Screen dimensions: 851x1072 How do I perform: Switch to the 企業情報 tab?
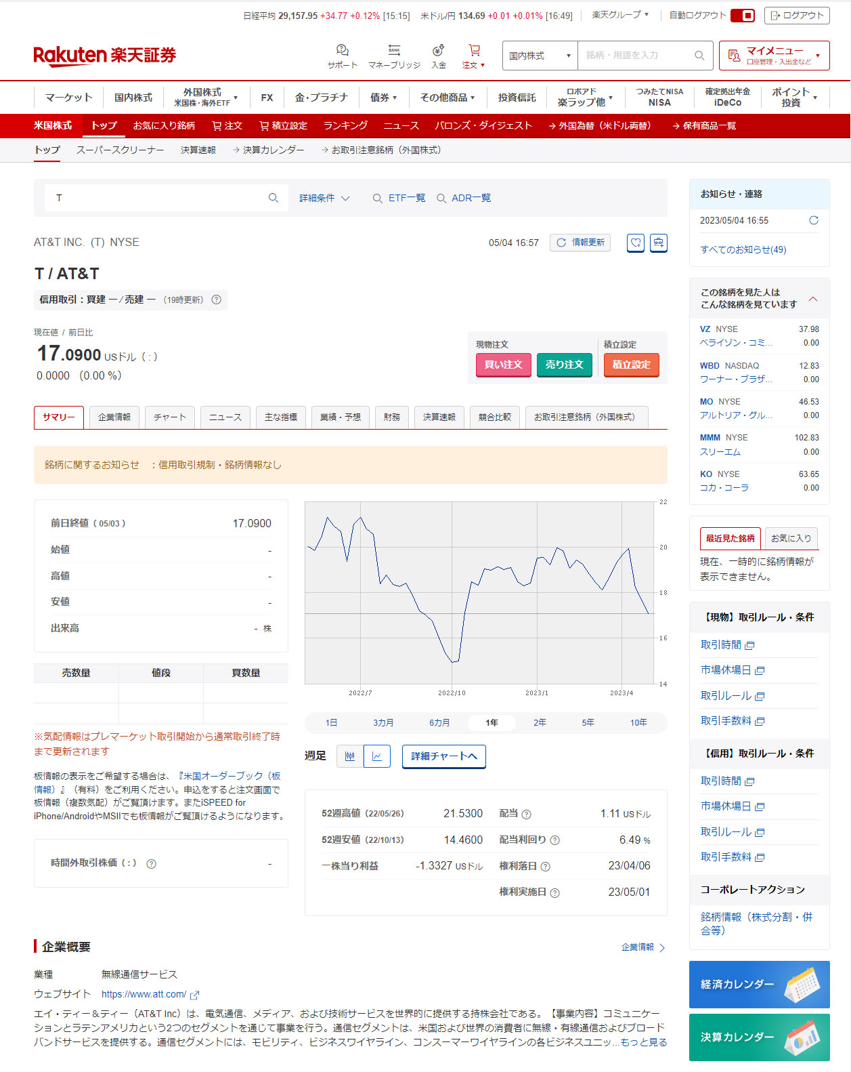[x=114, y=417]
